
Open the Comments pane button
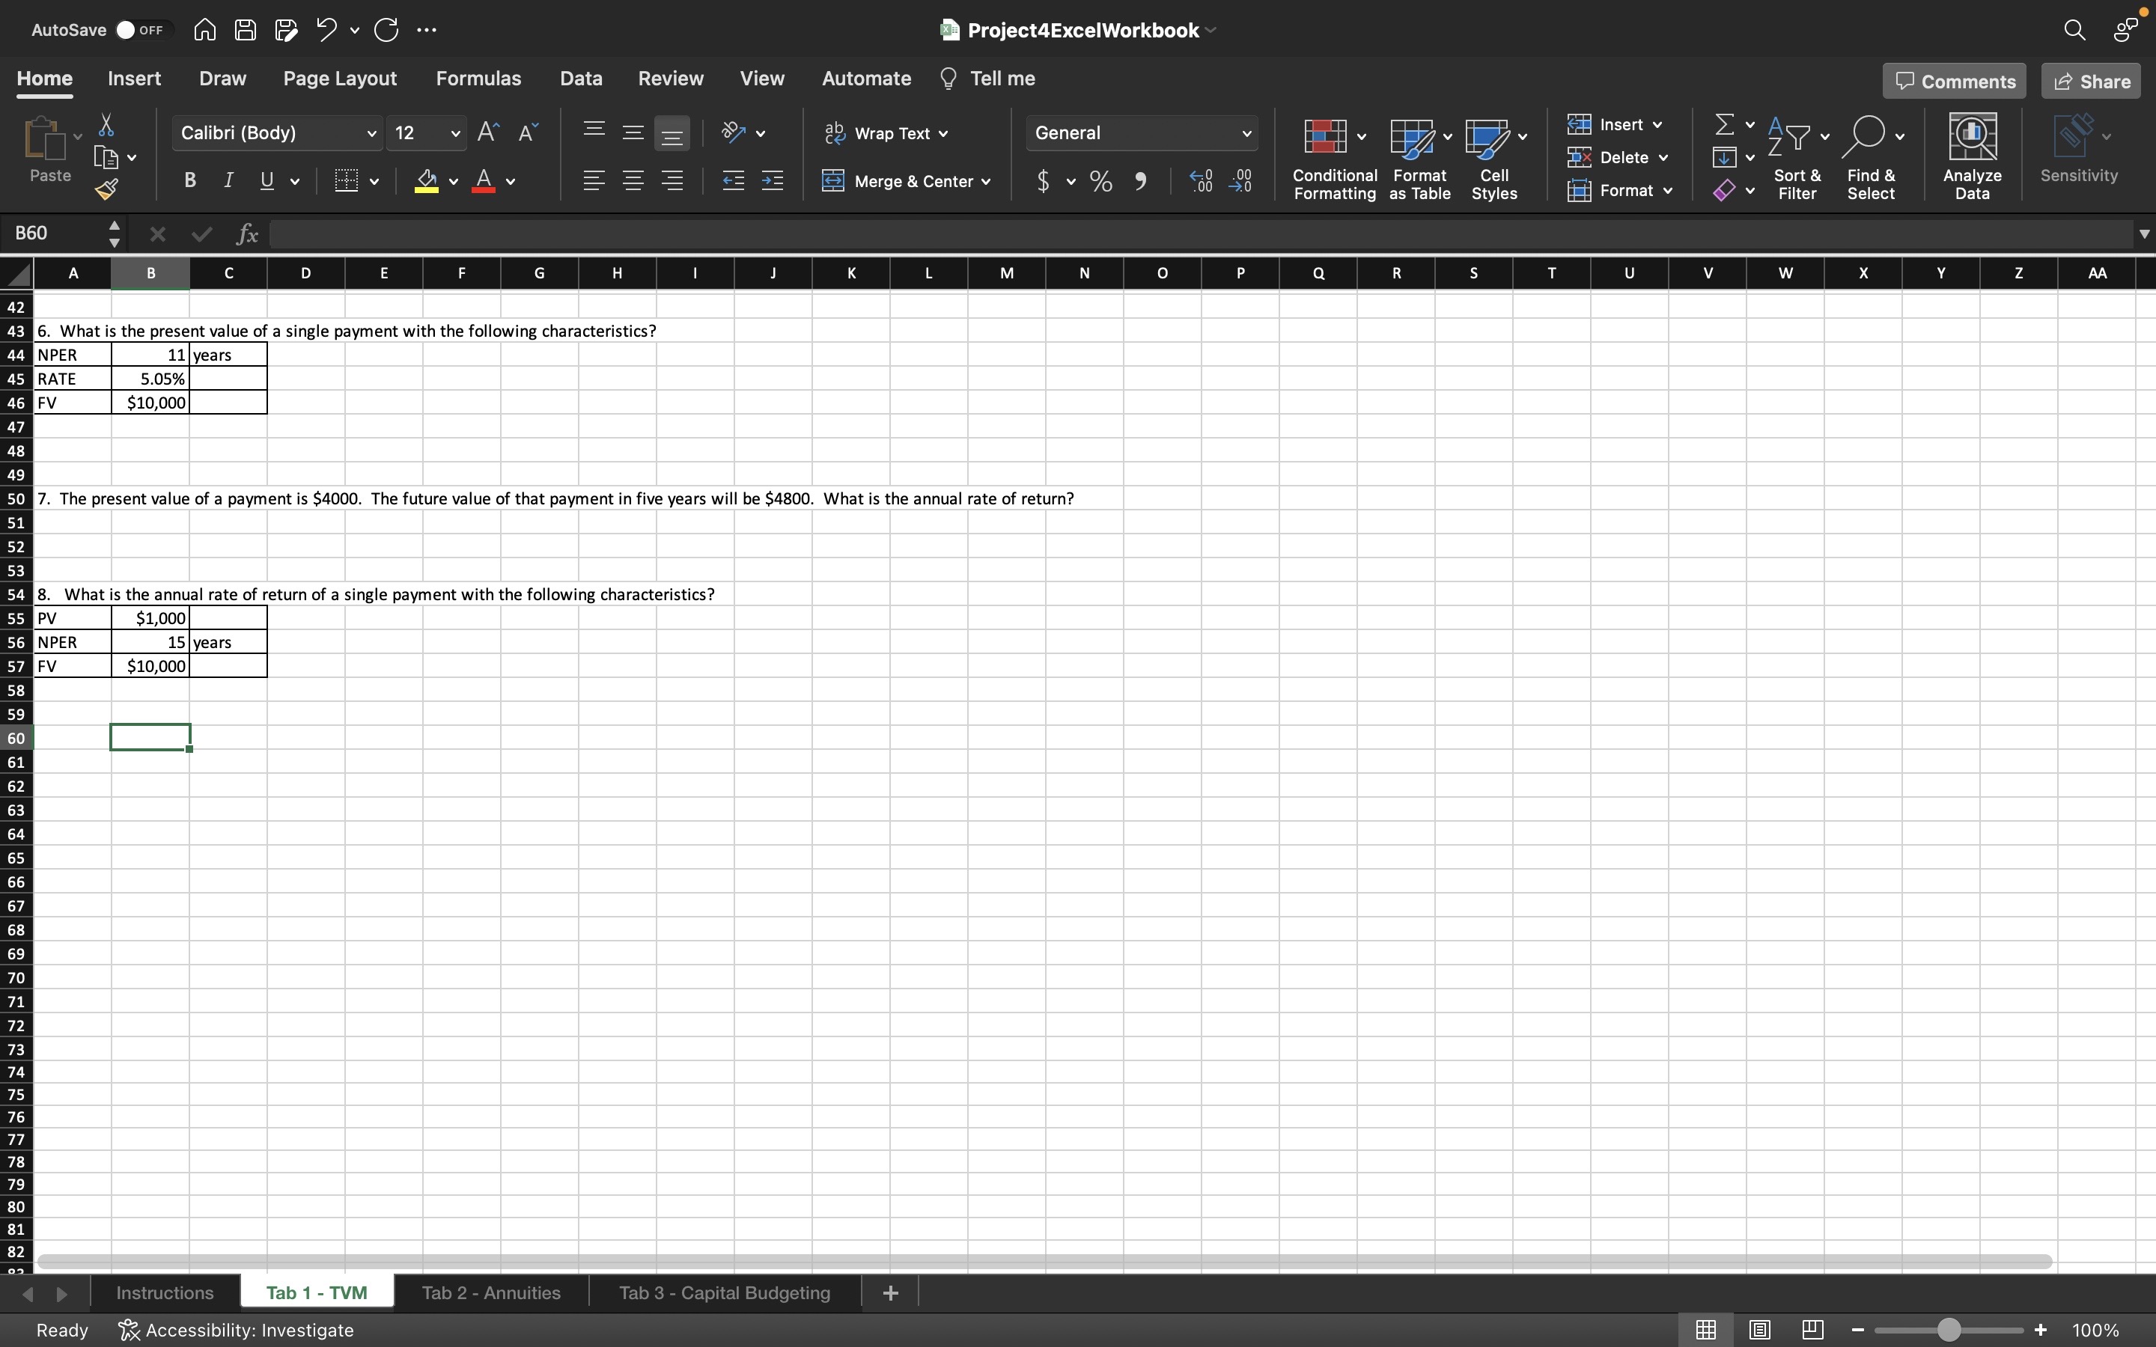[x=1955, y=81]
